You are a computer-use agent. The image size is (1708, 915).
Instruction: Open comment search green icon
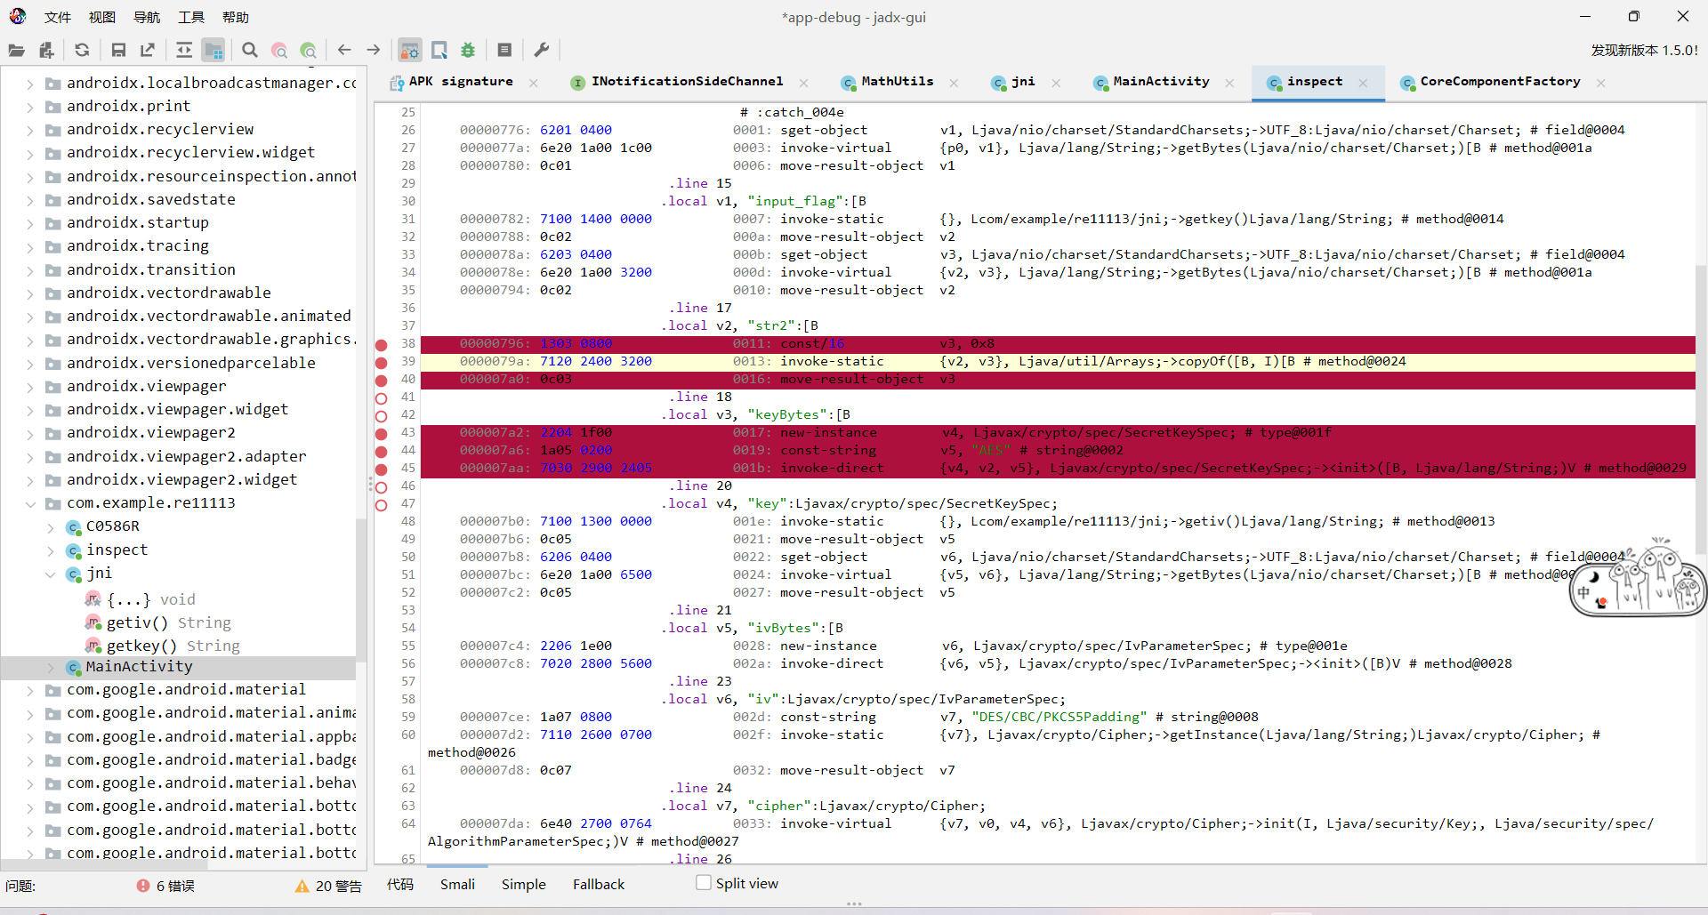309,50
